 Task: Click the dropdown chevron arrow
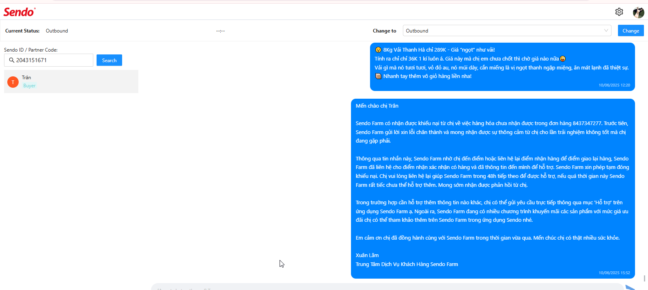click(x=606, y=30)
